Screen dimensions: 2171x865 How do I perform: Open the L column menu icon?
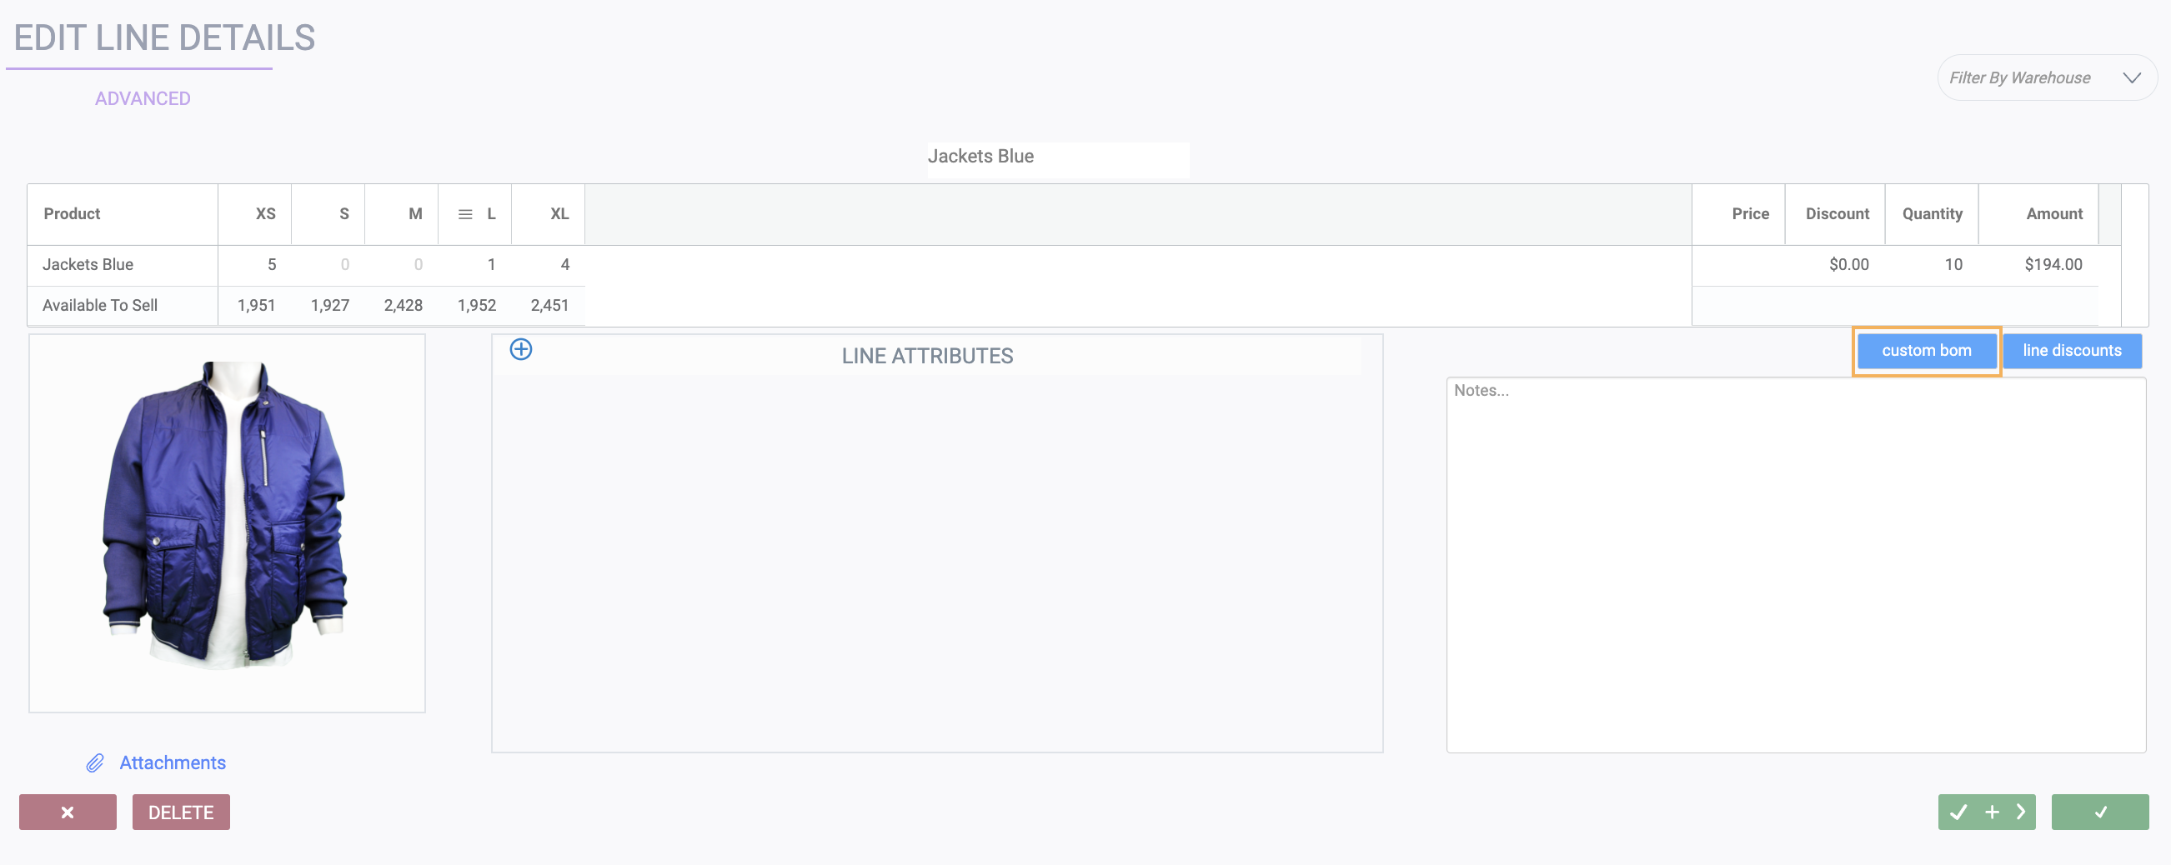tap(465, 215)
